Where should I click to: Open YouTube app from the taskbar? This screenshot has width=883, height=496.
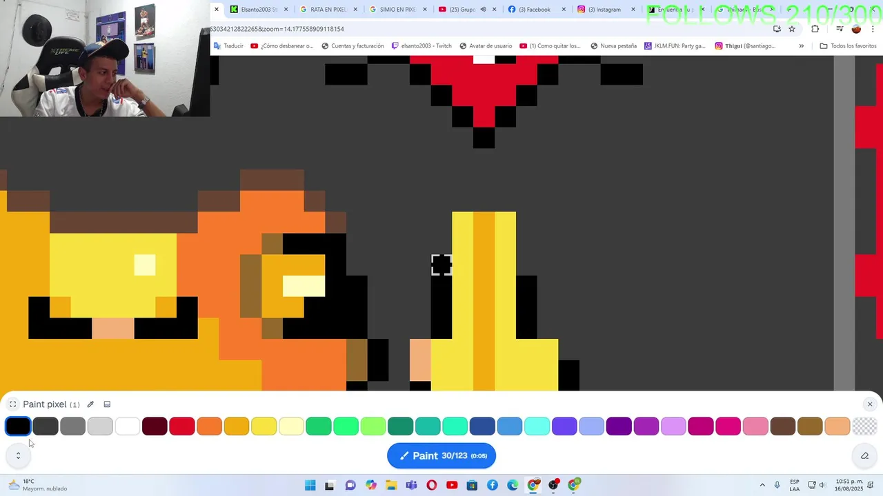452,486
